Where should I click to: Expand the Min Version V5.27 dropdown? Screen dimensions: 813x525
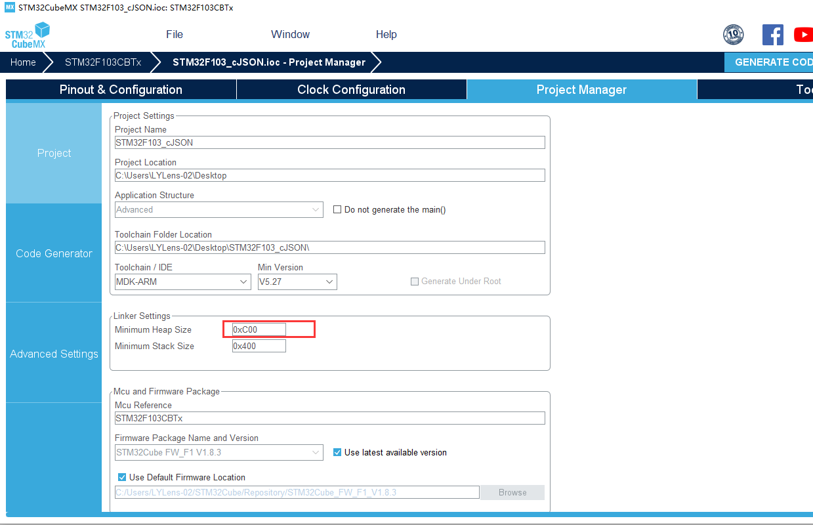297,282
